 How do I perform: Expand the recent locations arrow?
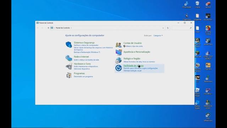tap(45, 28)
